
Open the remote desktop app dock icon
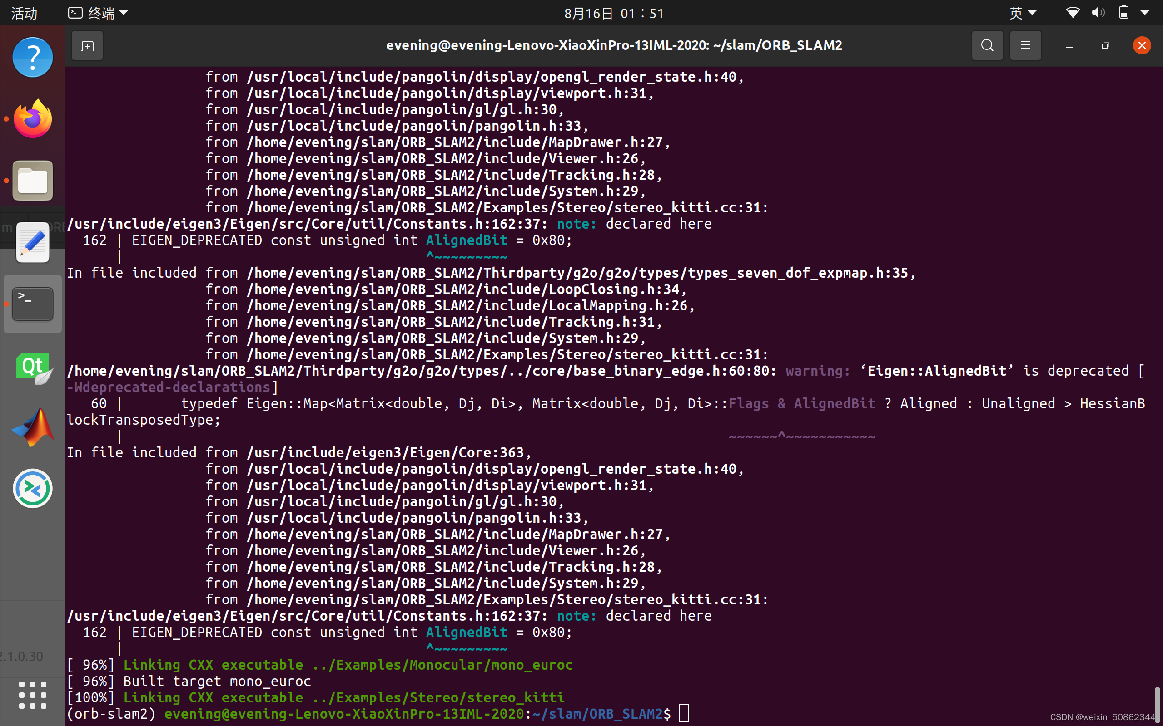pyautogui.click(x=32, y=488)
